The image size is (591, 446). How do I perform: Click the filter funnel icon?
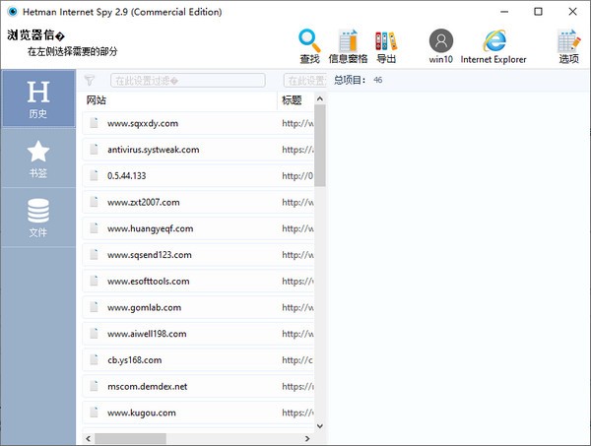[x=90, y=81]
